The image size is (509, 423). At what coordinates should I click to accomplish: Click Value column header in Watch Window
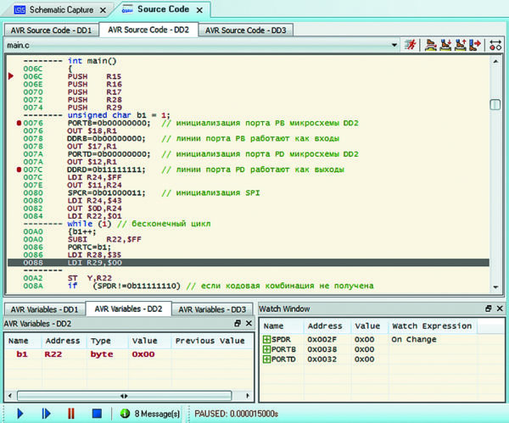point(367,326)
